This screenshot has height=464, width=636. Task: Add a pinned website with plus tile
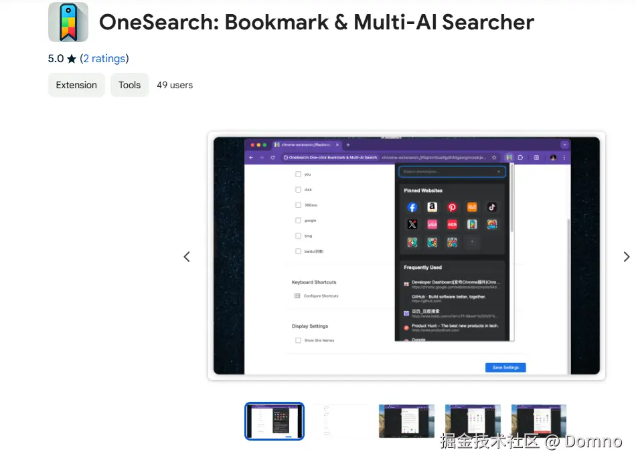pyautogui.click(x=472, y=242)
